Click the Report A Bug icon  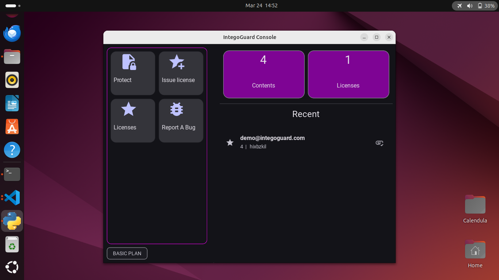point(177,109)
